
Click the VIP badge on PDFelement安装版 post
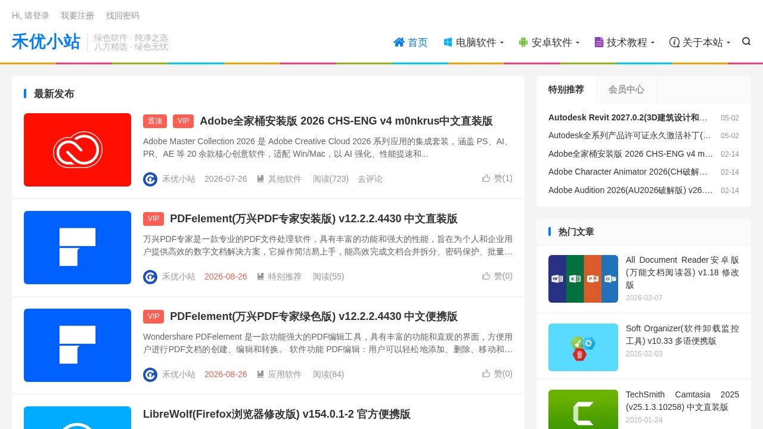(x=153, y=219)
